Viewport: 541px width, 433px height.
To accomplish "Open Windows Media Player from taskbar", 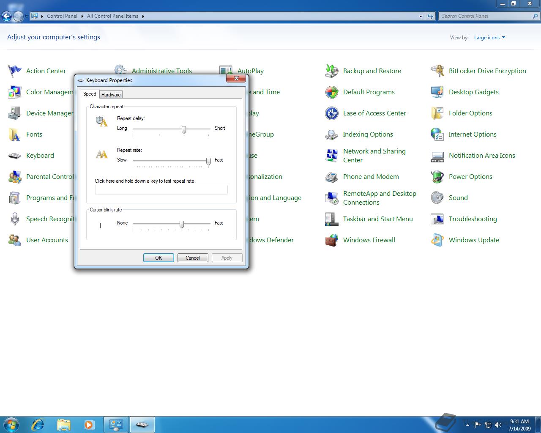I will click(89, 425).
